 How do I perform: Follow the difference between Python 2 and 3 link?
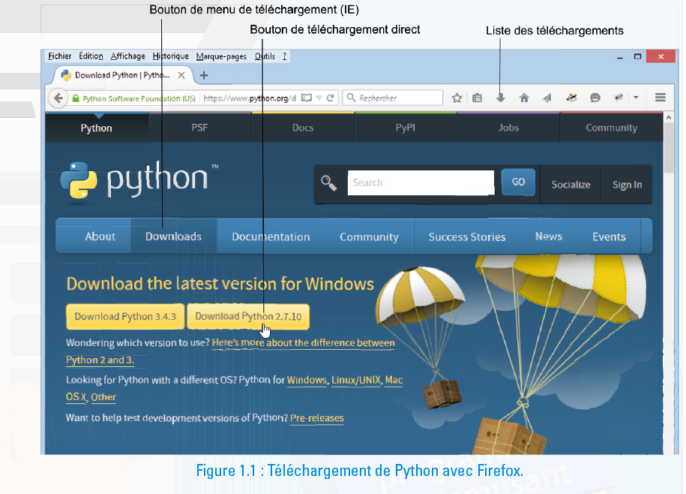click(x=303, y=343)
